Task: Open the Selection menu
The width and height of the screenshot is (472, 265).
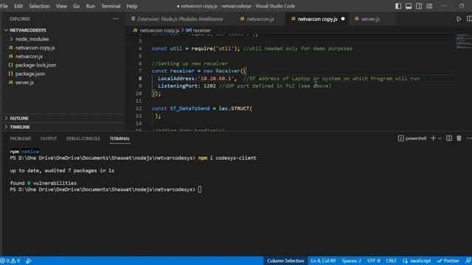Action: [x=39, y=6]
